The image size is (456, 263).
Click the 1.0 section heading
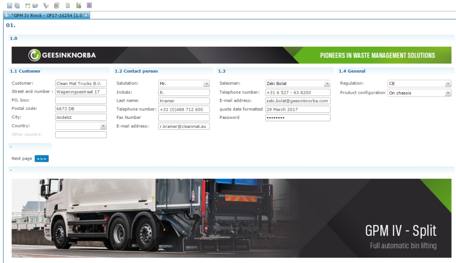tap(14, 39)
